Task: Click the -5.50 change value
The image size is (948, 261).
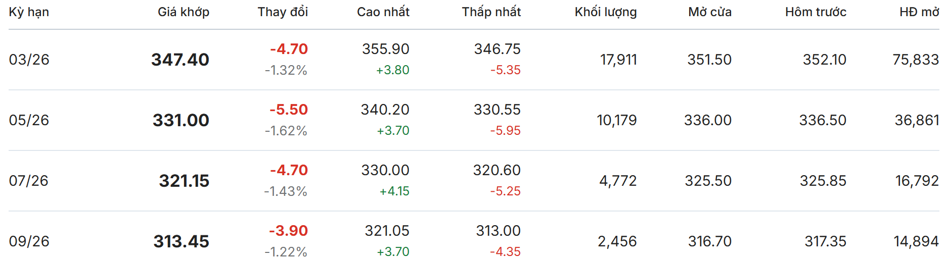Action: point(288,110)
